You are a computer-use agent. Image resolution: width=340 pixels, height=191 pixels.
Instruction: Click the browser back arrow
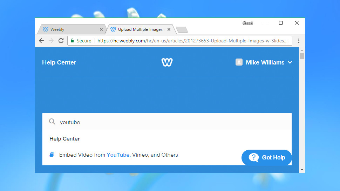(x=41, y=41)
